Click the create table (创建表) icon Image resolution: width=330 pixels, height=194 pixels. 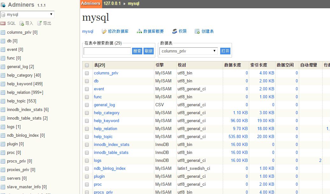(197, 31)
